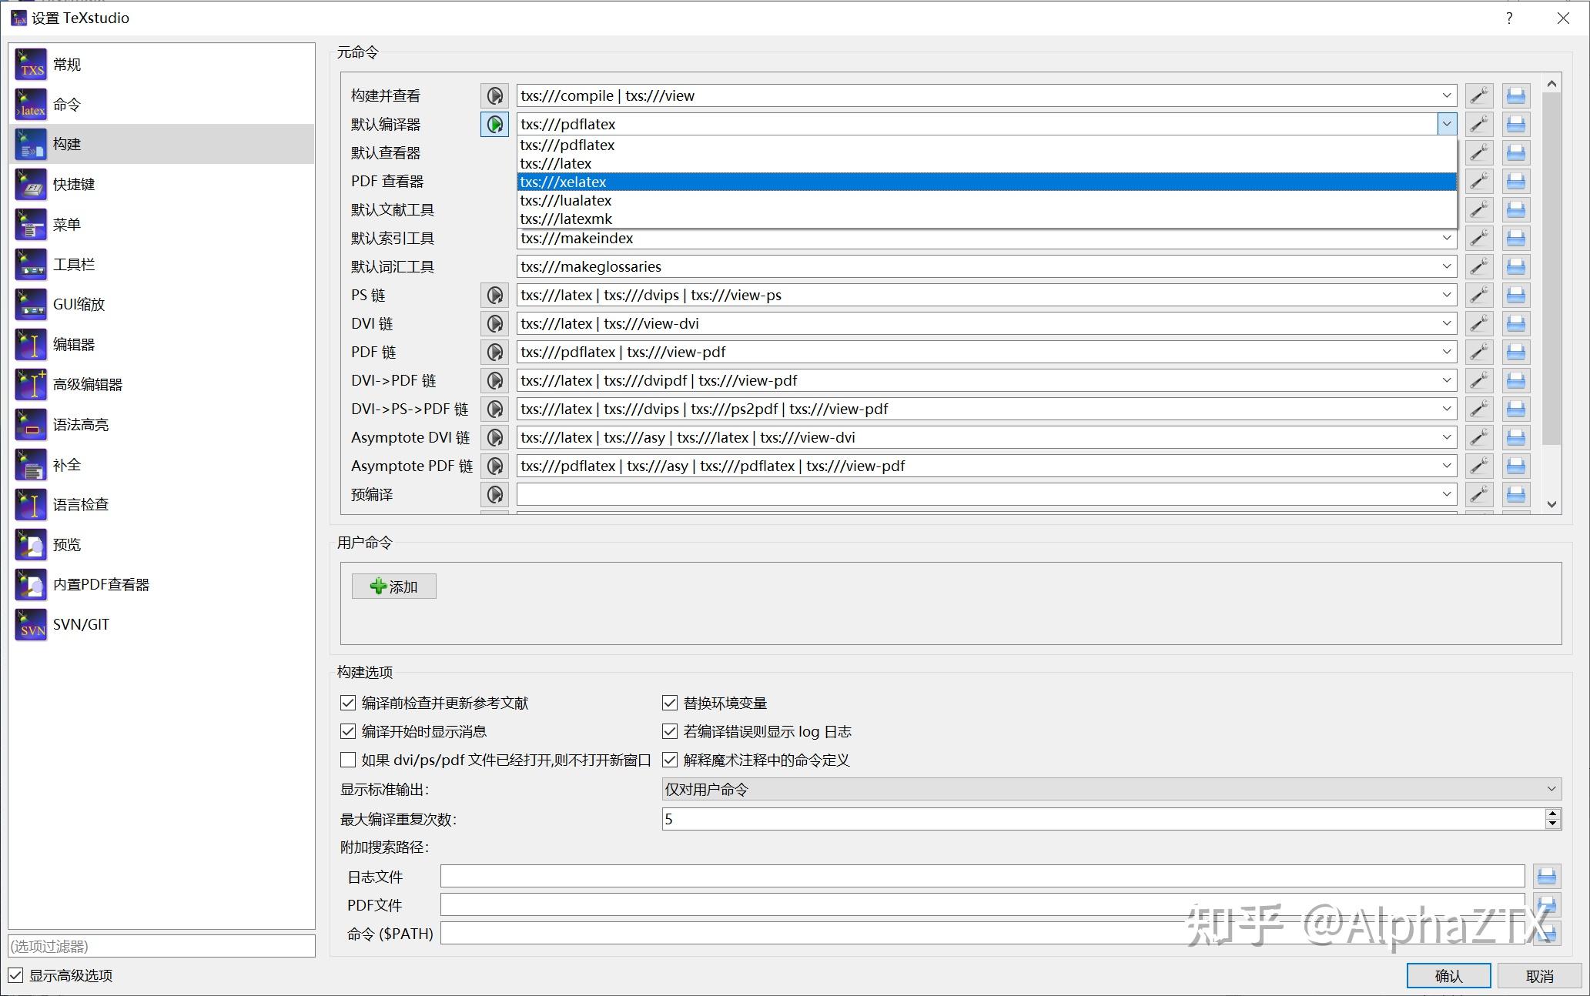Click the file browse icon for PDF 链 row
The image size is (1590, 996).
coord(1515,352)
